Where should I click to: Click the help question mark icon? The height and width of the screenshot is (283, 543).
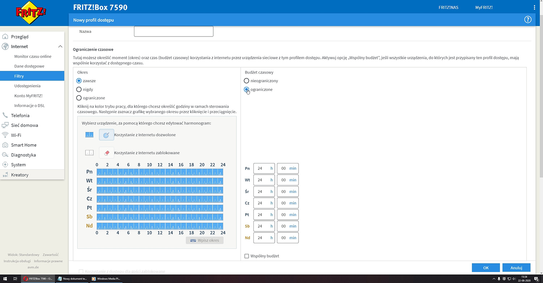click(527, 20)
